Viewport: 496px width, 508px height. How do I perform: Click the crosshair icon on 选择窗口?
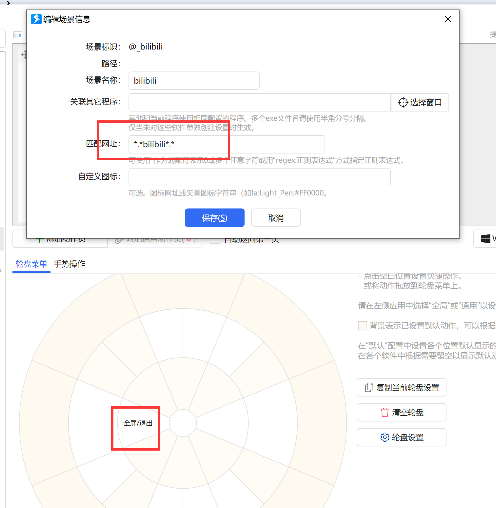[403, 102]
